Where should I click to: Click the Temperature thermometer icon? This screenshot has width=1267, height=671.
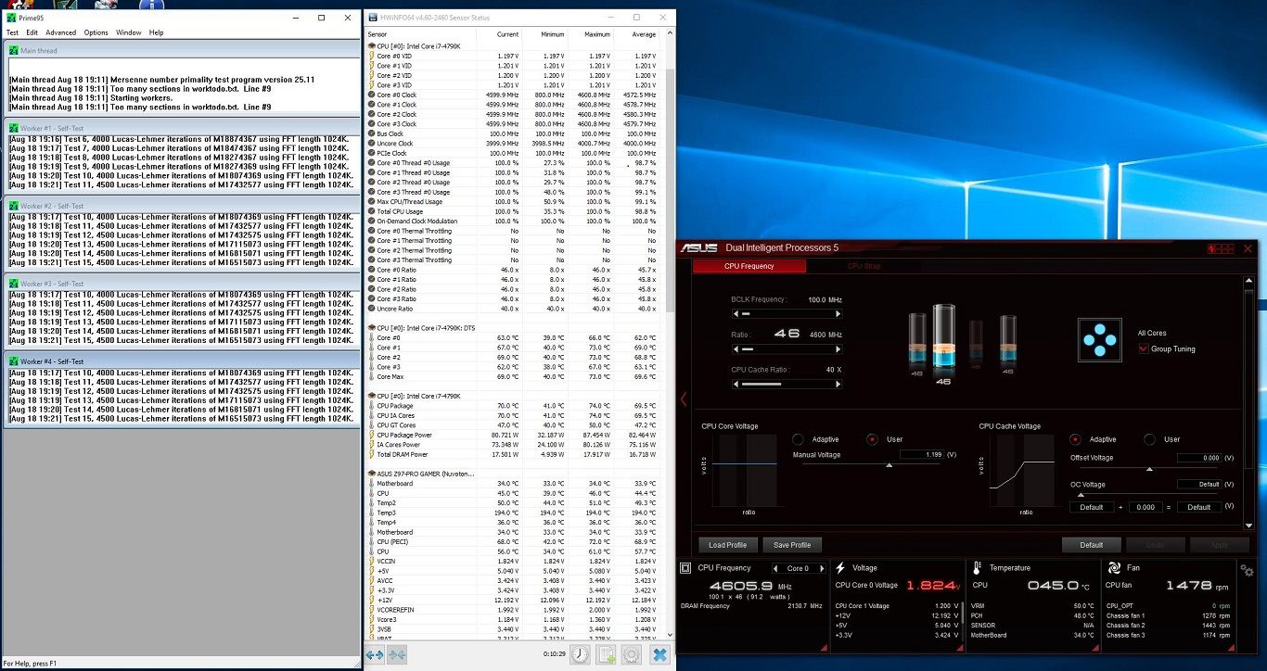pos(977,568)
